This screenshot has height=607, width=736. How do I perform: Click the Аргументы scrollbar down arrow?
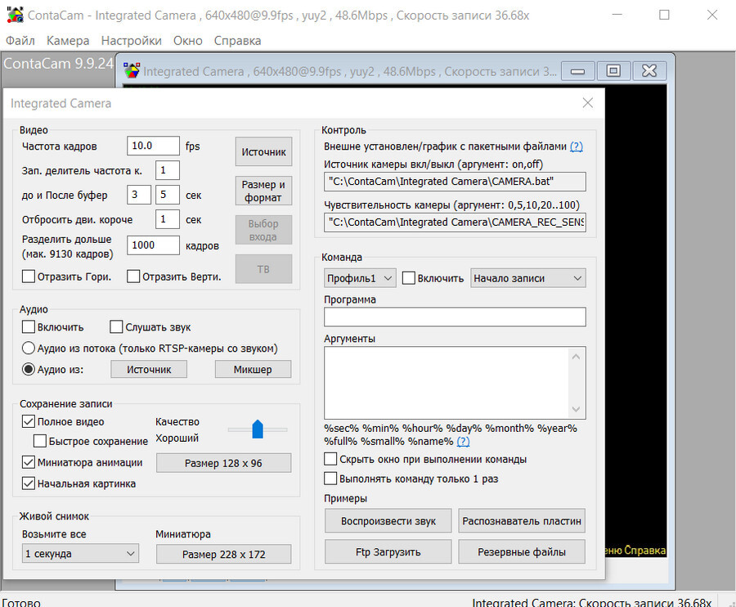(x=577, y=409)
